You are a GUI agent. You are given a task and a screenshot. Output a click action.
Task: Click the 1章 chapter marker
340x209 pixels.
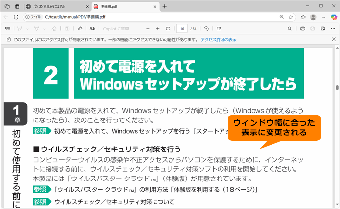pyautogui.click(x=16, y=114)
